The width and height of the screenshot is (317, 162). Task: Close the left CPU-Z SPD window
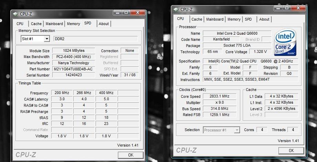click(138, 12)
